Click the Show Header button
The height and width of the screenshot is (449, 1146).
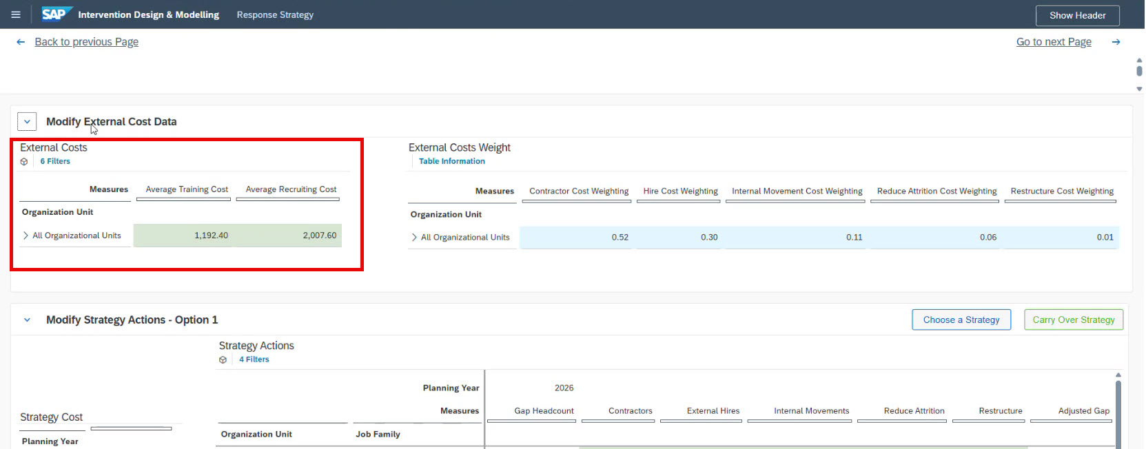(x=1076, y=15)
